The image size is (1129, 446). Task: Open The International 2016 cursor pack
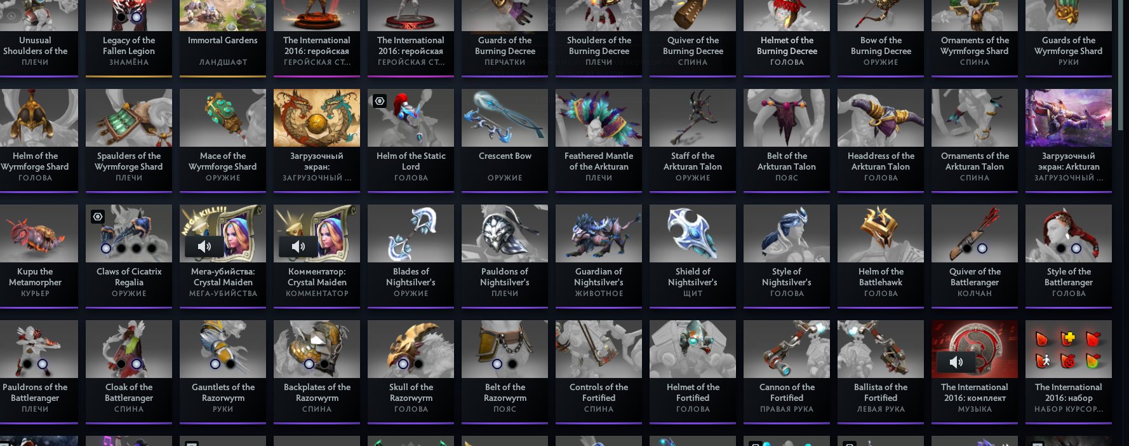click(x=1069, y=370)
